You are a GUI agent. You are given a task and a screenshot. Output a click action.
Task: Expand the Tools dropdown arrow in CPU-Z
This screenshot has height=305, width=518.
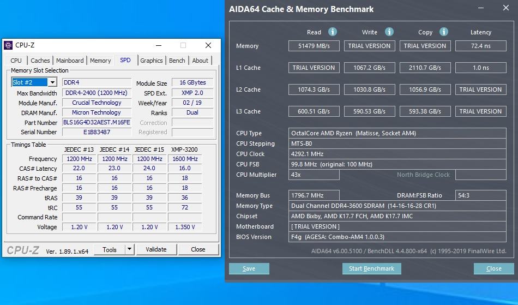[130, 249]
